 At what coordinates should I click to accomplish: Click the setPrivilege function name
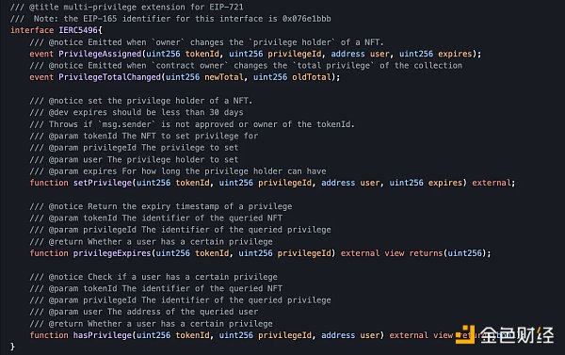coord(103,183)
